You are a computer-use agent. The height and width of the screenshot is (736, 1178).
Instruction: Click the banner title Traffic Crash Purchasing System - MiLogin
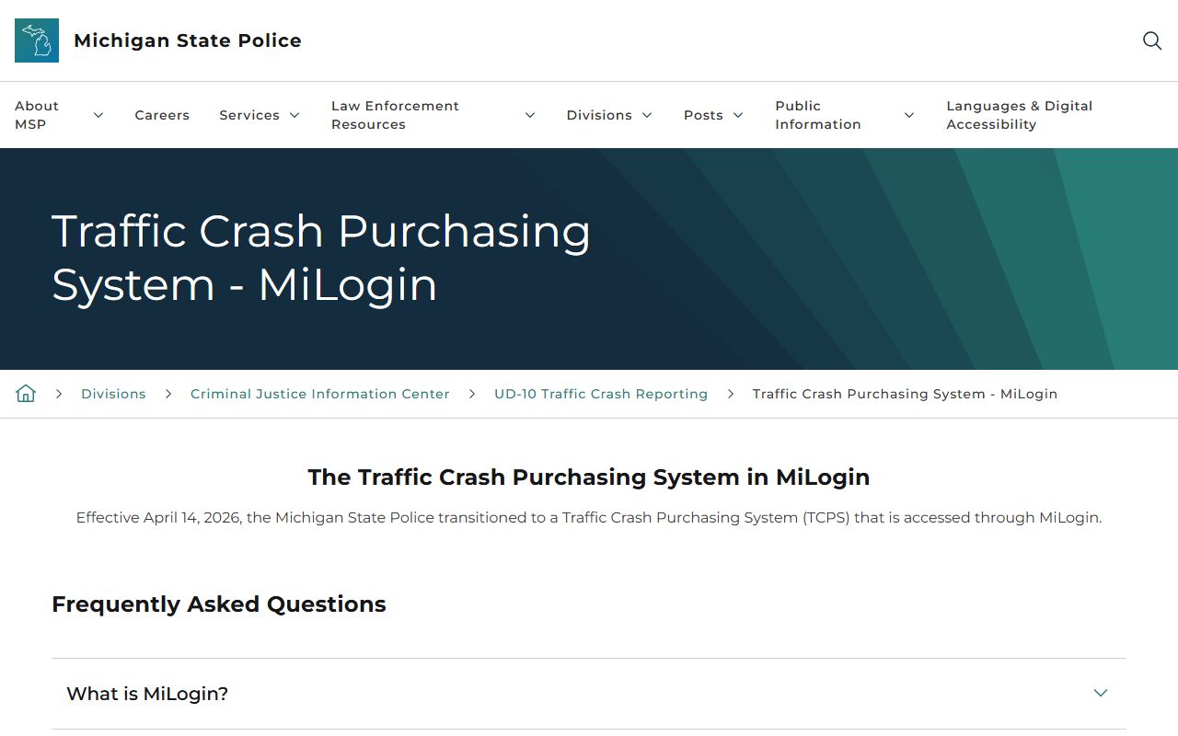[321, 258]
